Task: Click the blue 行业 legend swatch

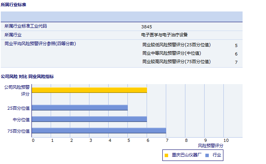Action: click(207, 155)
